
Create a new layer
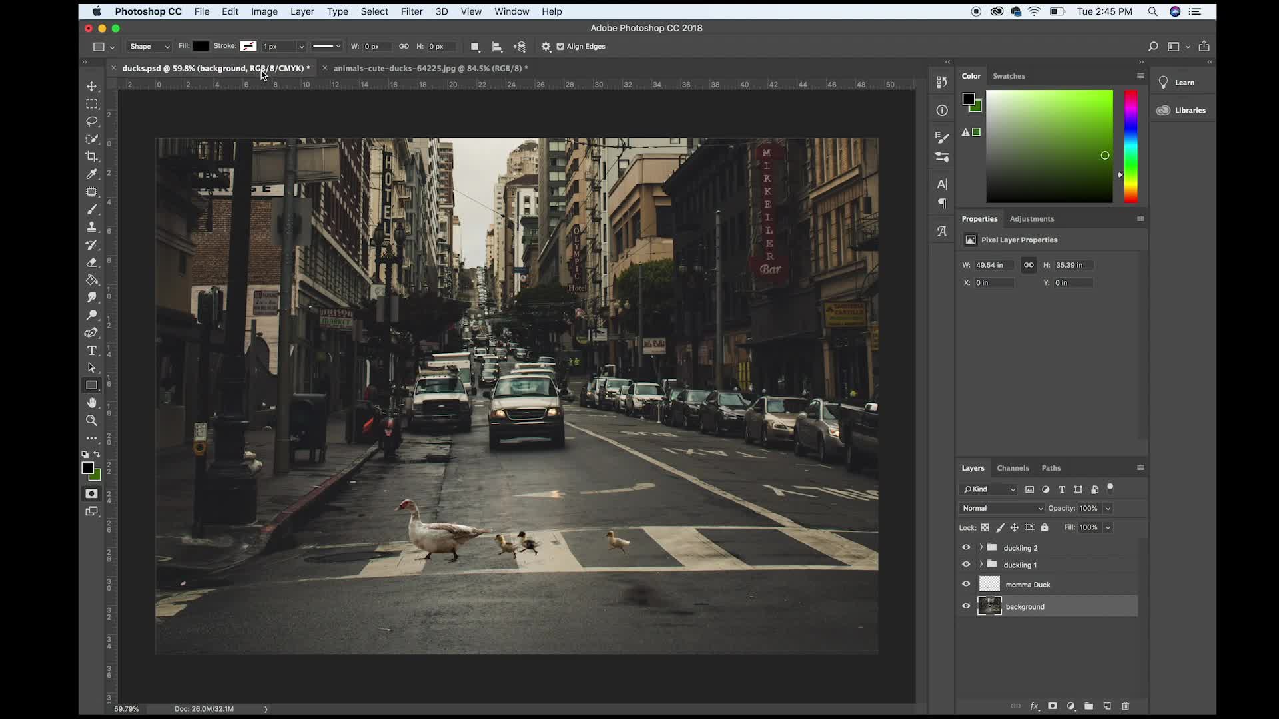pyautogui.click(x=1107, y=706)
